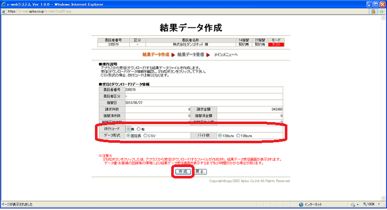Go to 結果データ受信 step link
Viewport: 387px width, 210px height.
194,54
